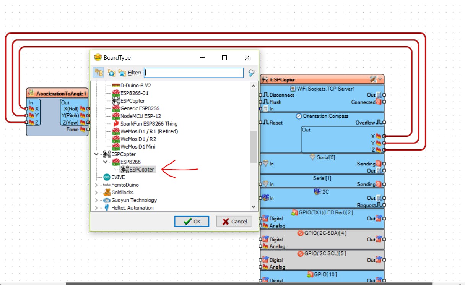Image resolution: width=465 pixels, height=285 pixels.
Task: Click X(Roll) output pin
Action: tap(88, 108)
